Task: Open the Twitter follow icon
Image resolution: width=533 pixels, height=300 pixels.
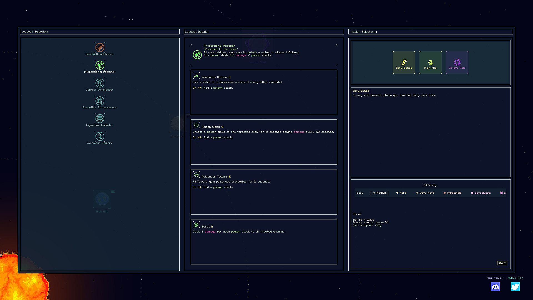Action: (x=515, y=287)
